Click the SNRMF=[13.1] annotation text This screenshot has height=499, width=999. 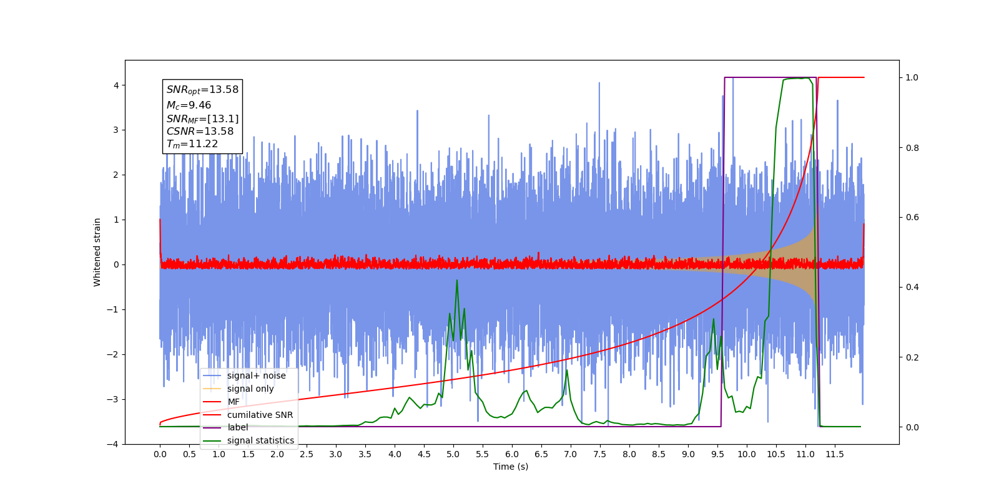(202, 119)
